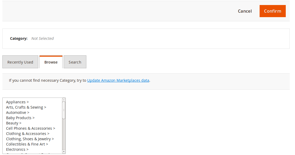This screenshot has height=155, width=295.
Task: Choose the Baby Products category
Action: pos(20,118)
